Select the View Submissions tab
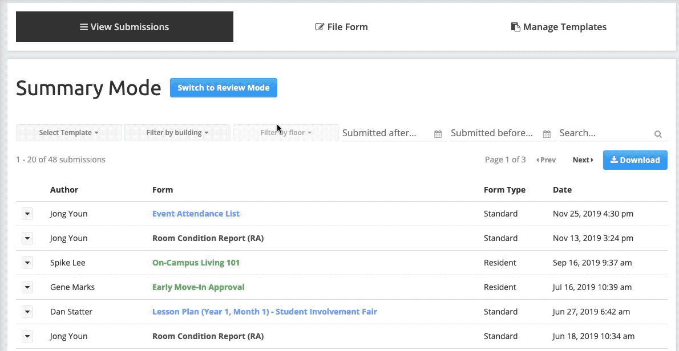 coord(124,27)
